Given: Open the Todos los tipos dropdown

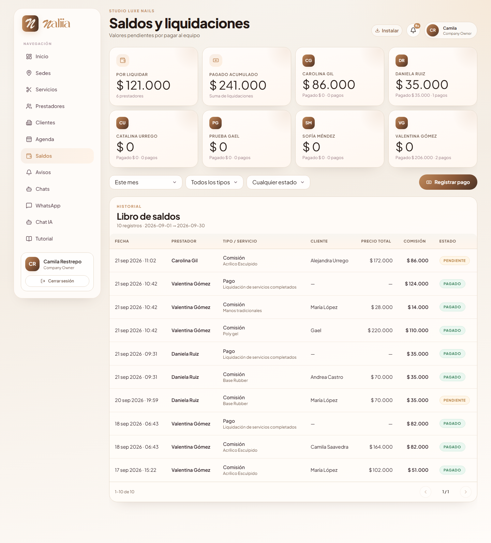Looking at the screenshot, I should pyautogui.click(x=214, y=182).
